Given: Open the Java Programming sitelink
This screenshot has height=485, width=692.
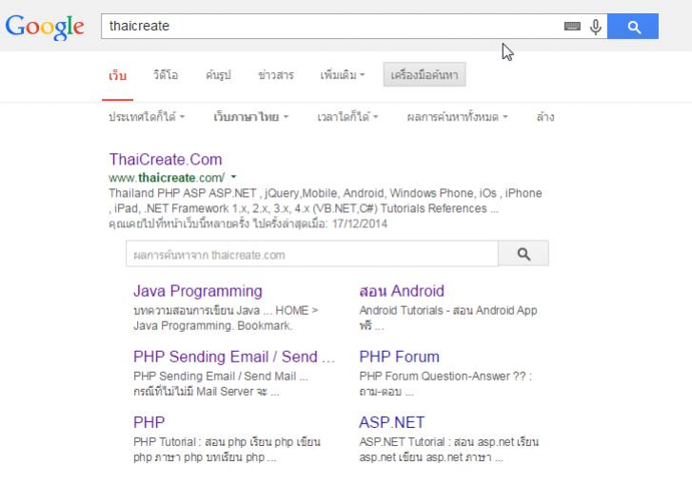Looking at the screenshot, I should pos(198,291).
